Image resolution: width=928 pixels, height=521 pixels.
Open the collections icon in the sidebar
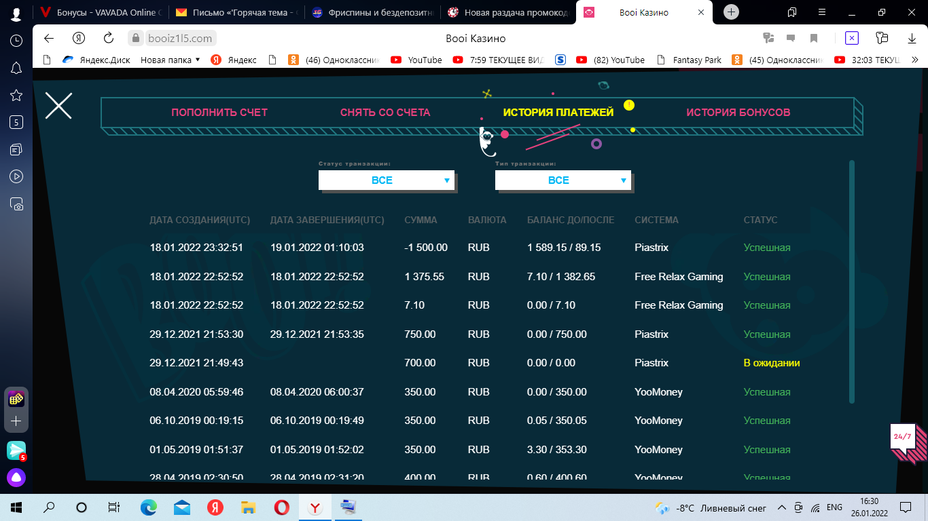click(x=16, y=149)
